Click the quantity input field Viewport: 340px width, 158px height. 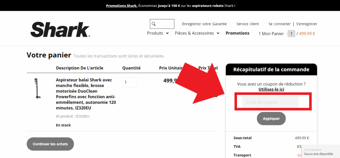[129, 82]
